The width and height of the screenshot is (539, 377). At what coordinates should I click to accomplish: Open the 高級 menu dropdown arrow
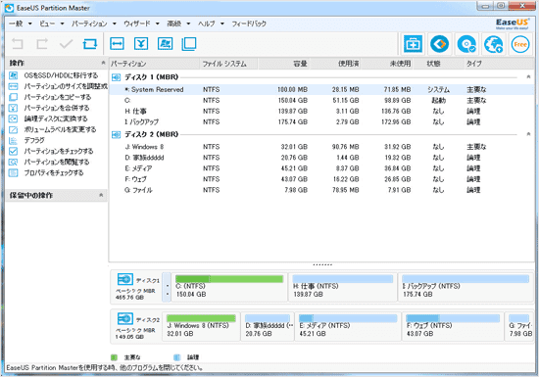[188, 24]
